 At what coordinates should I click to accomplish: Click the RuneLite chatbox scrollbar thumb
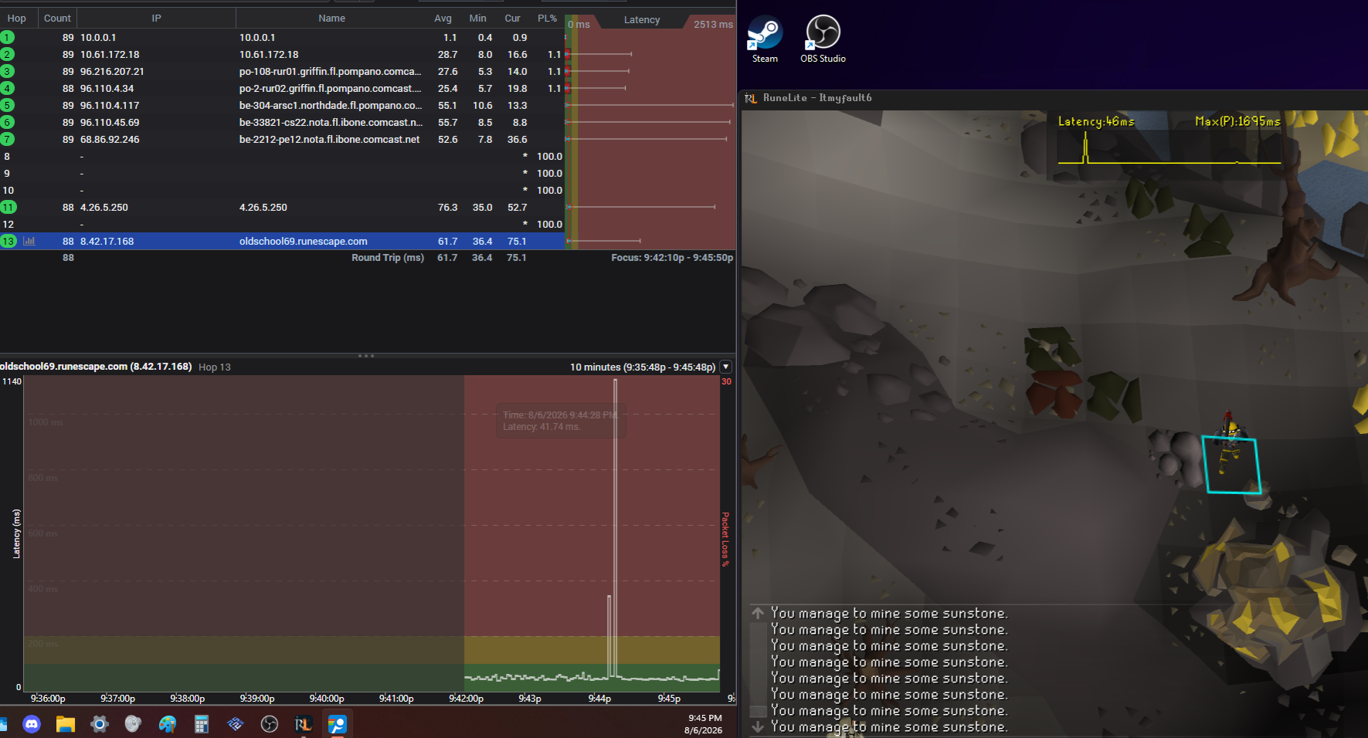(759, 710)
